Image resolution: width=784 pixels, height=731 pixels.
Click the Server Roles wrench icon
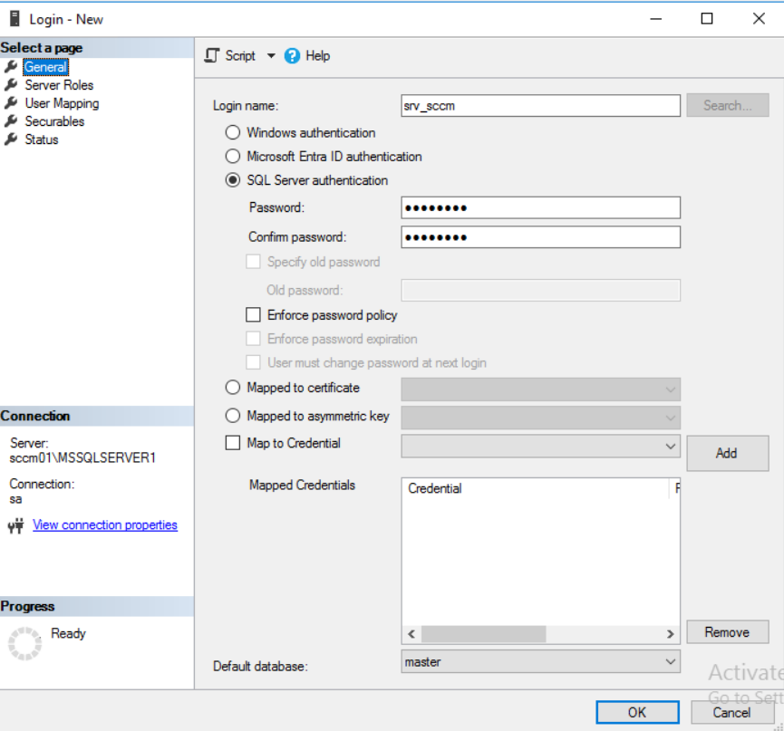tap(13, 84)
